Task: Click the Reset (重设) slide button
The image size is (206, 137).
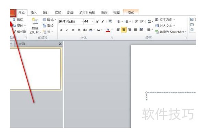Action: pyautogui.click(x=48, y=26)
